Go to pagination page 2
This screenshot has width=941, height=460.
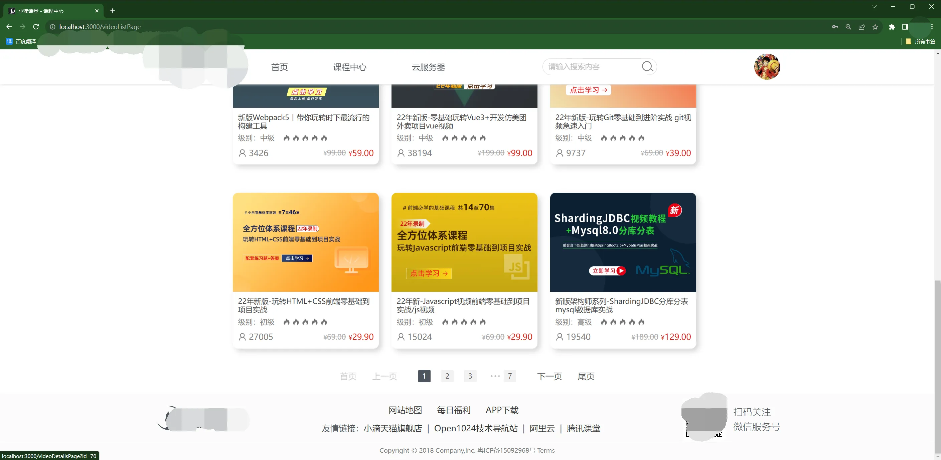pos(447,376)
